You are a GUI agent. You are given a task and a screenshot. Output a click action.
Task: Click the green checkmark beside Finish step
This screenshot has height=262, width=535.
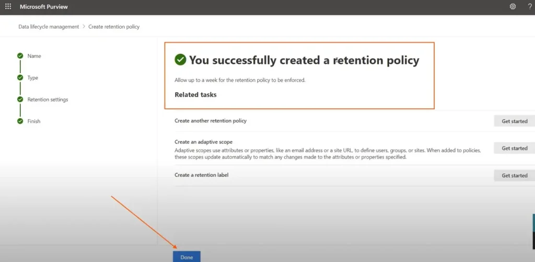pos(20,121)
